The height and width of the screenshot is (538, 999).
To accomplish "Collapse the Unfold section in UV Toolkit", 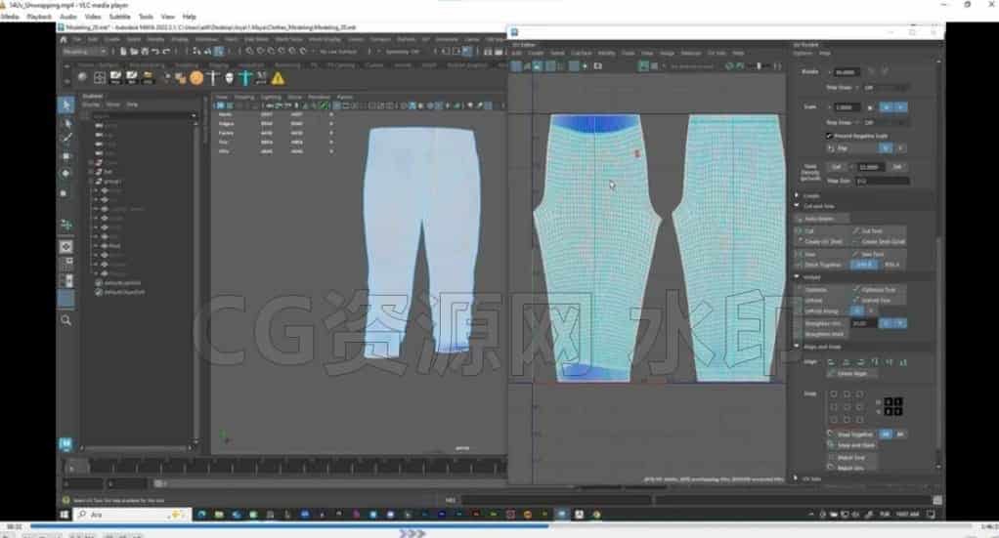I will coord(797,277).
